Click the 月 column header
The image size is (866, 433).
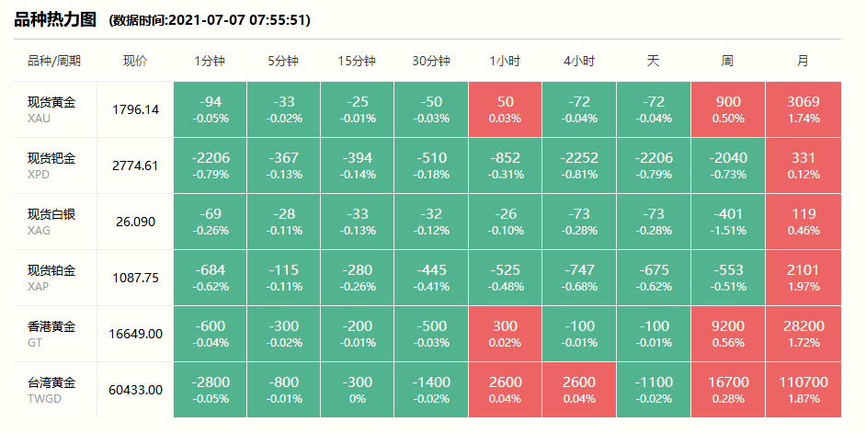coord(803,62)
